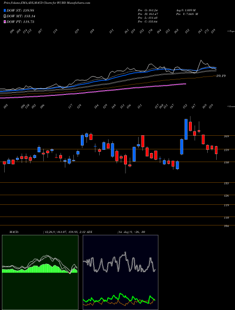Click the blue DOW ST legend swatch
Image resolution: width=235 pixels, height=310 pixels.
[x=5, y=10]
